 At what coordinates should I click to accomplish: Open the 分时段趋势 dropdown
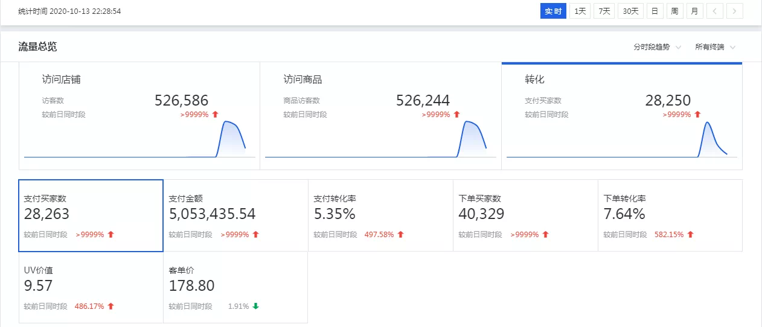[x=657, y=47]
